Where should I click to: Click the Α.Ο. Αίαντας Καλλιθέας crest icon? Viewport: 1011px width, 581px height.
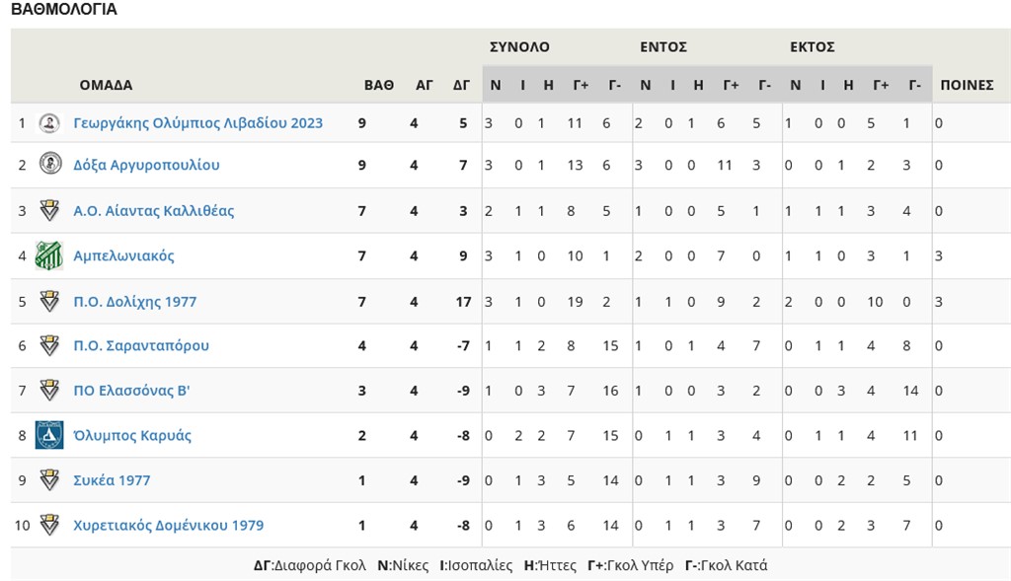tap(48, 210)
